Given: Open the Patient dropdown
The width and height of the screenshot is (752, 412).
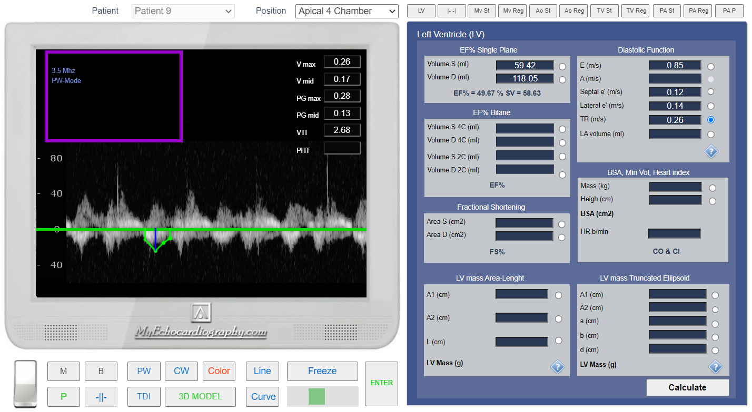Looking at the screenshot, I should pyautogui.click(x=183, y=11).
